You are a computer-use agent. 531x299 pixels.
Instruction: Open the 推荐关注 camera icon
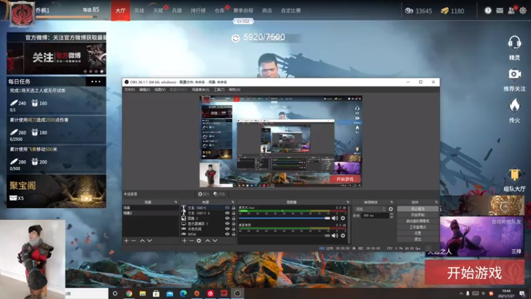tap(514, 74)
